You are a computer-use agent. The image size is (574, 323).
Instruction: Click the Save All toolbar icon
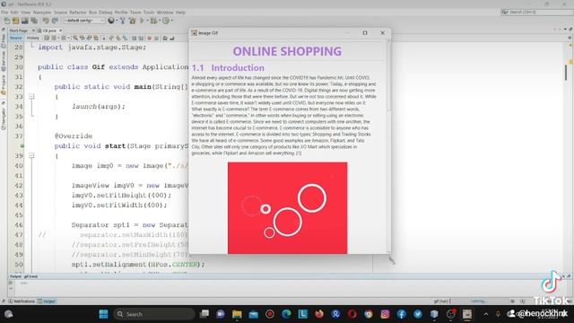point(34,21)
